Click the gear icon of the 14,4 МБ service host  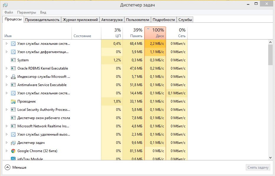pos(13,93)
